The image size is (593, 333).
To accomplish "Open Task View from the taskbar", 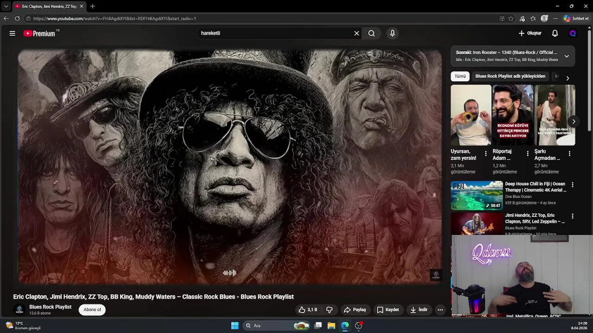I will click(x=318, y=326).
